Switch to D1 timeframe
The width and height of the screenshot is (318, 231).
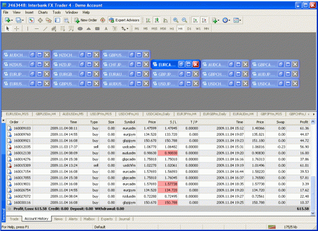(189, 29)
